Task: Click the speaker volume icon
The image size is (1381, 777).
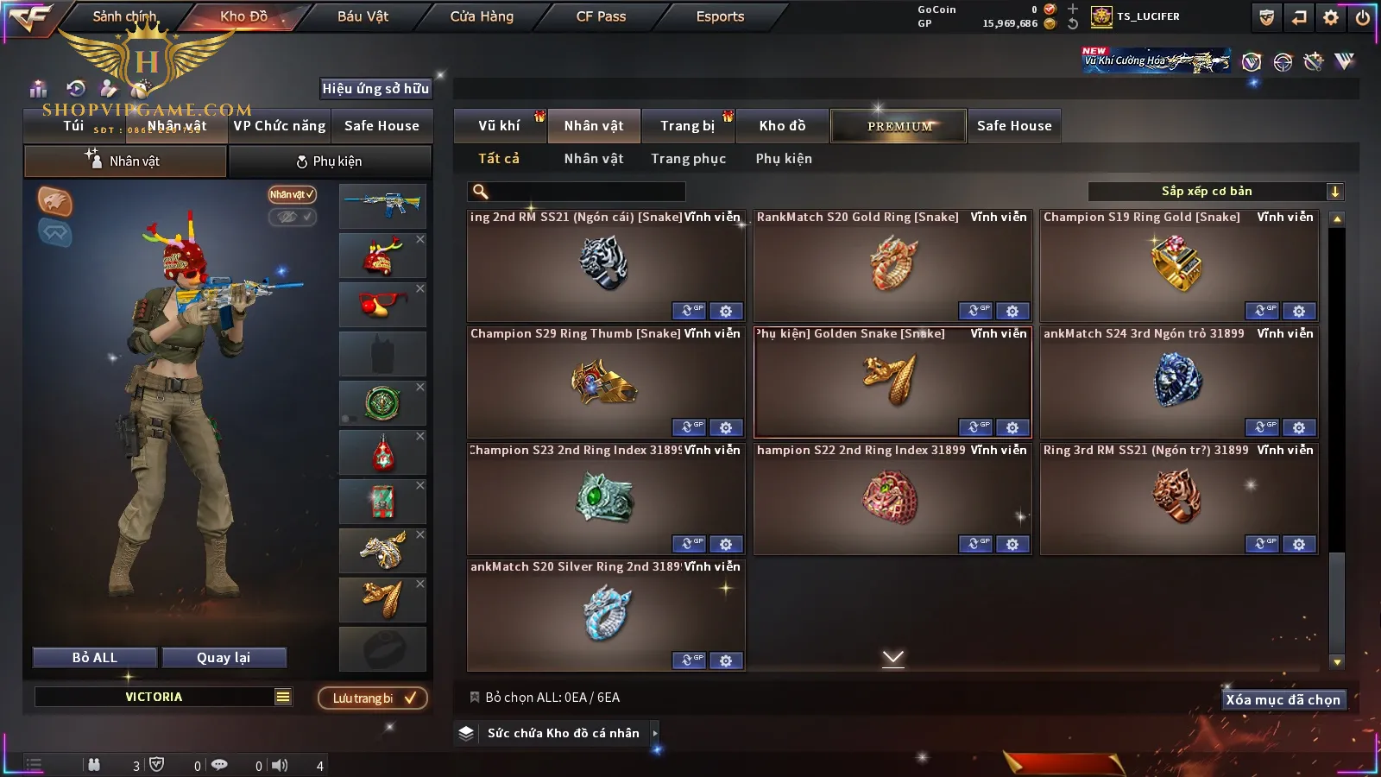Action: [x=280, y=765]
